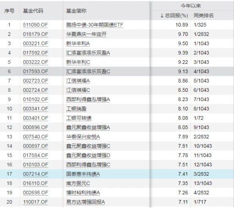Open fund code 003341.OF link
The width and height of the screenshot is (234, 208).
pyautogui.click(x=35, y=109)
